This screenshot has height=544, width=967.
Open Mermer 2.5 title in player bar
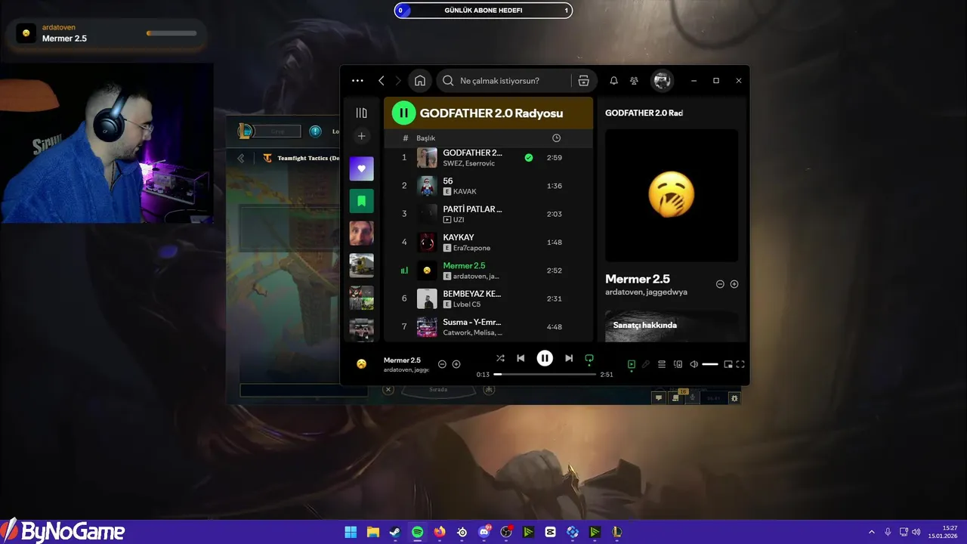click(x=402, y=360)
